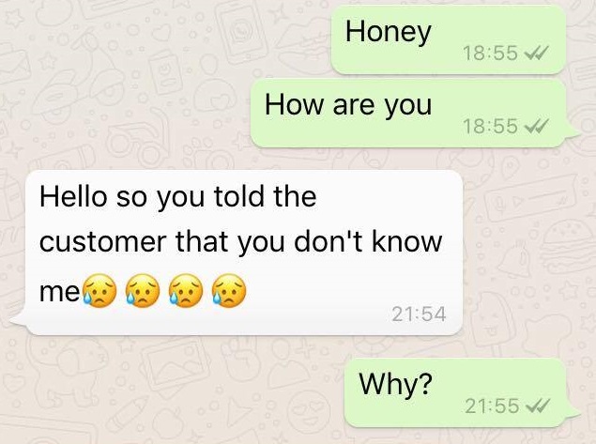The width and height of the screenshot is (596, 444).
Task: Select the received message about the customer
Action: click(x=244, y=253)
